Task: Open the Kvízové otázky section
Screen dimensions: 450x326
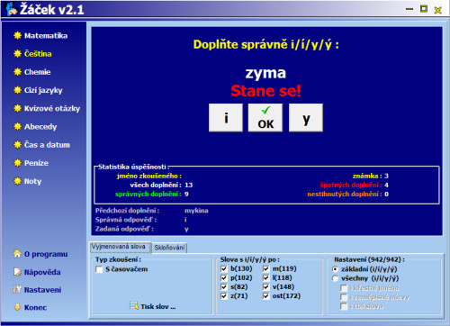Action: (x=52, y=109)
